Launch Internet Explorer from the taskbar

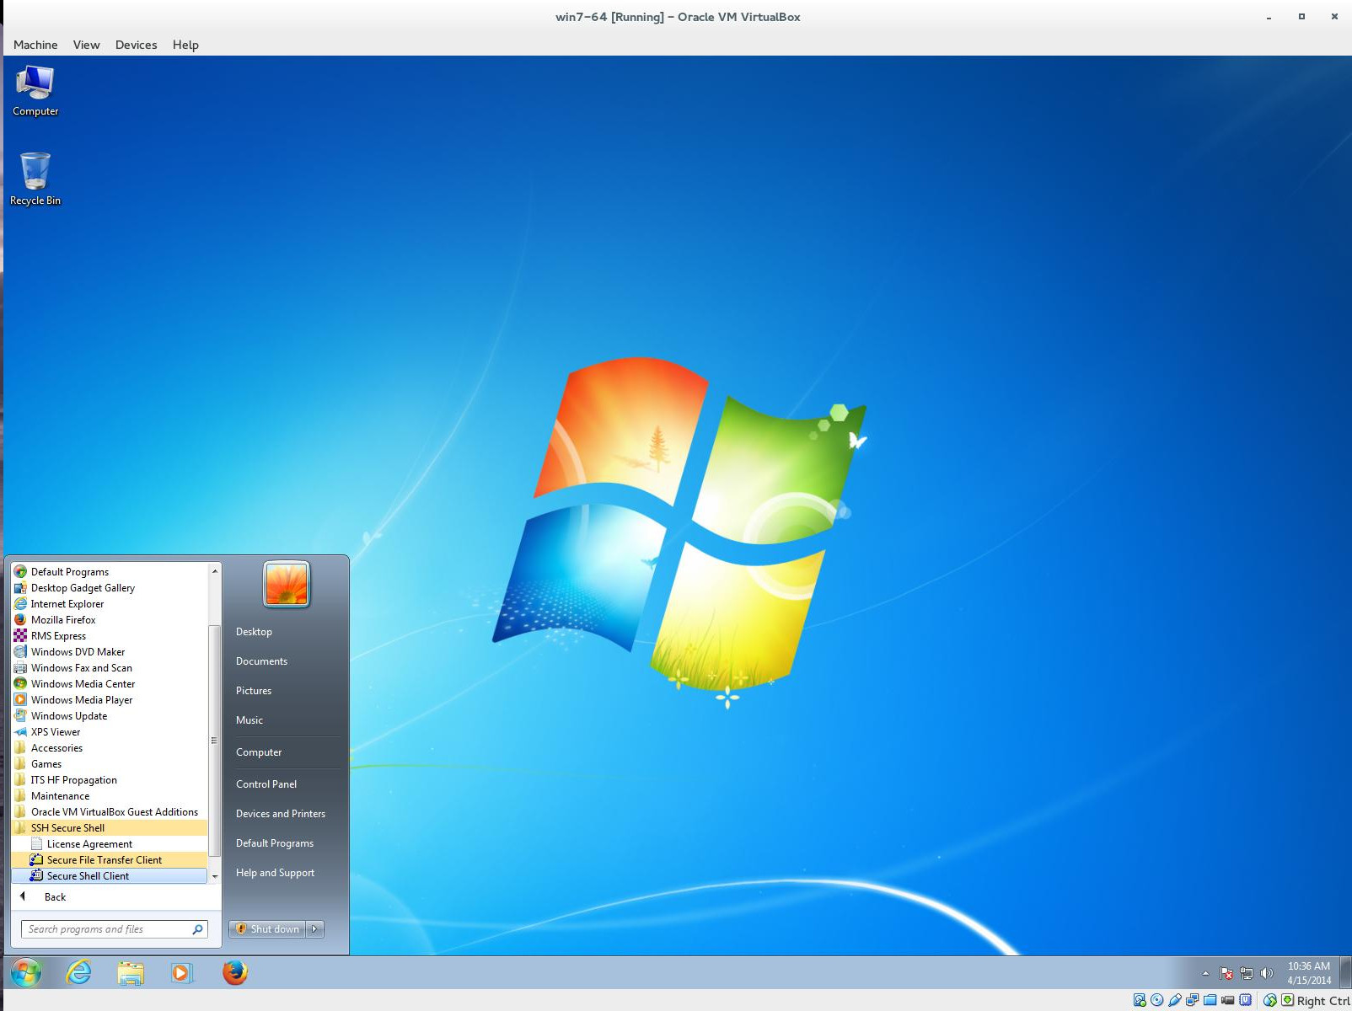pos(78,972)
